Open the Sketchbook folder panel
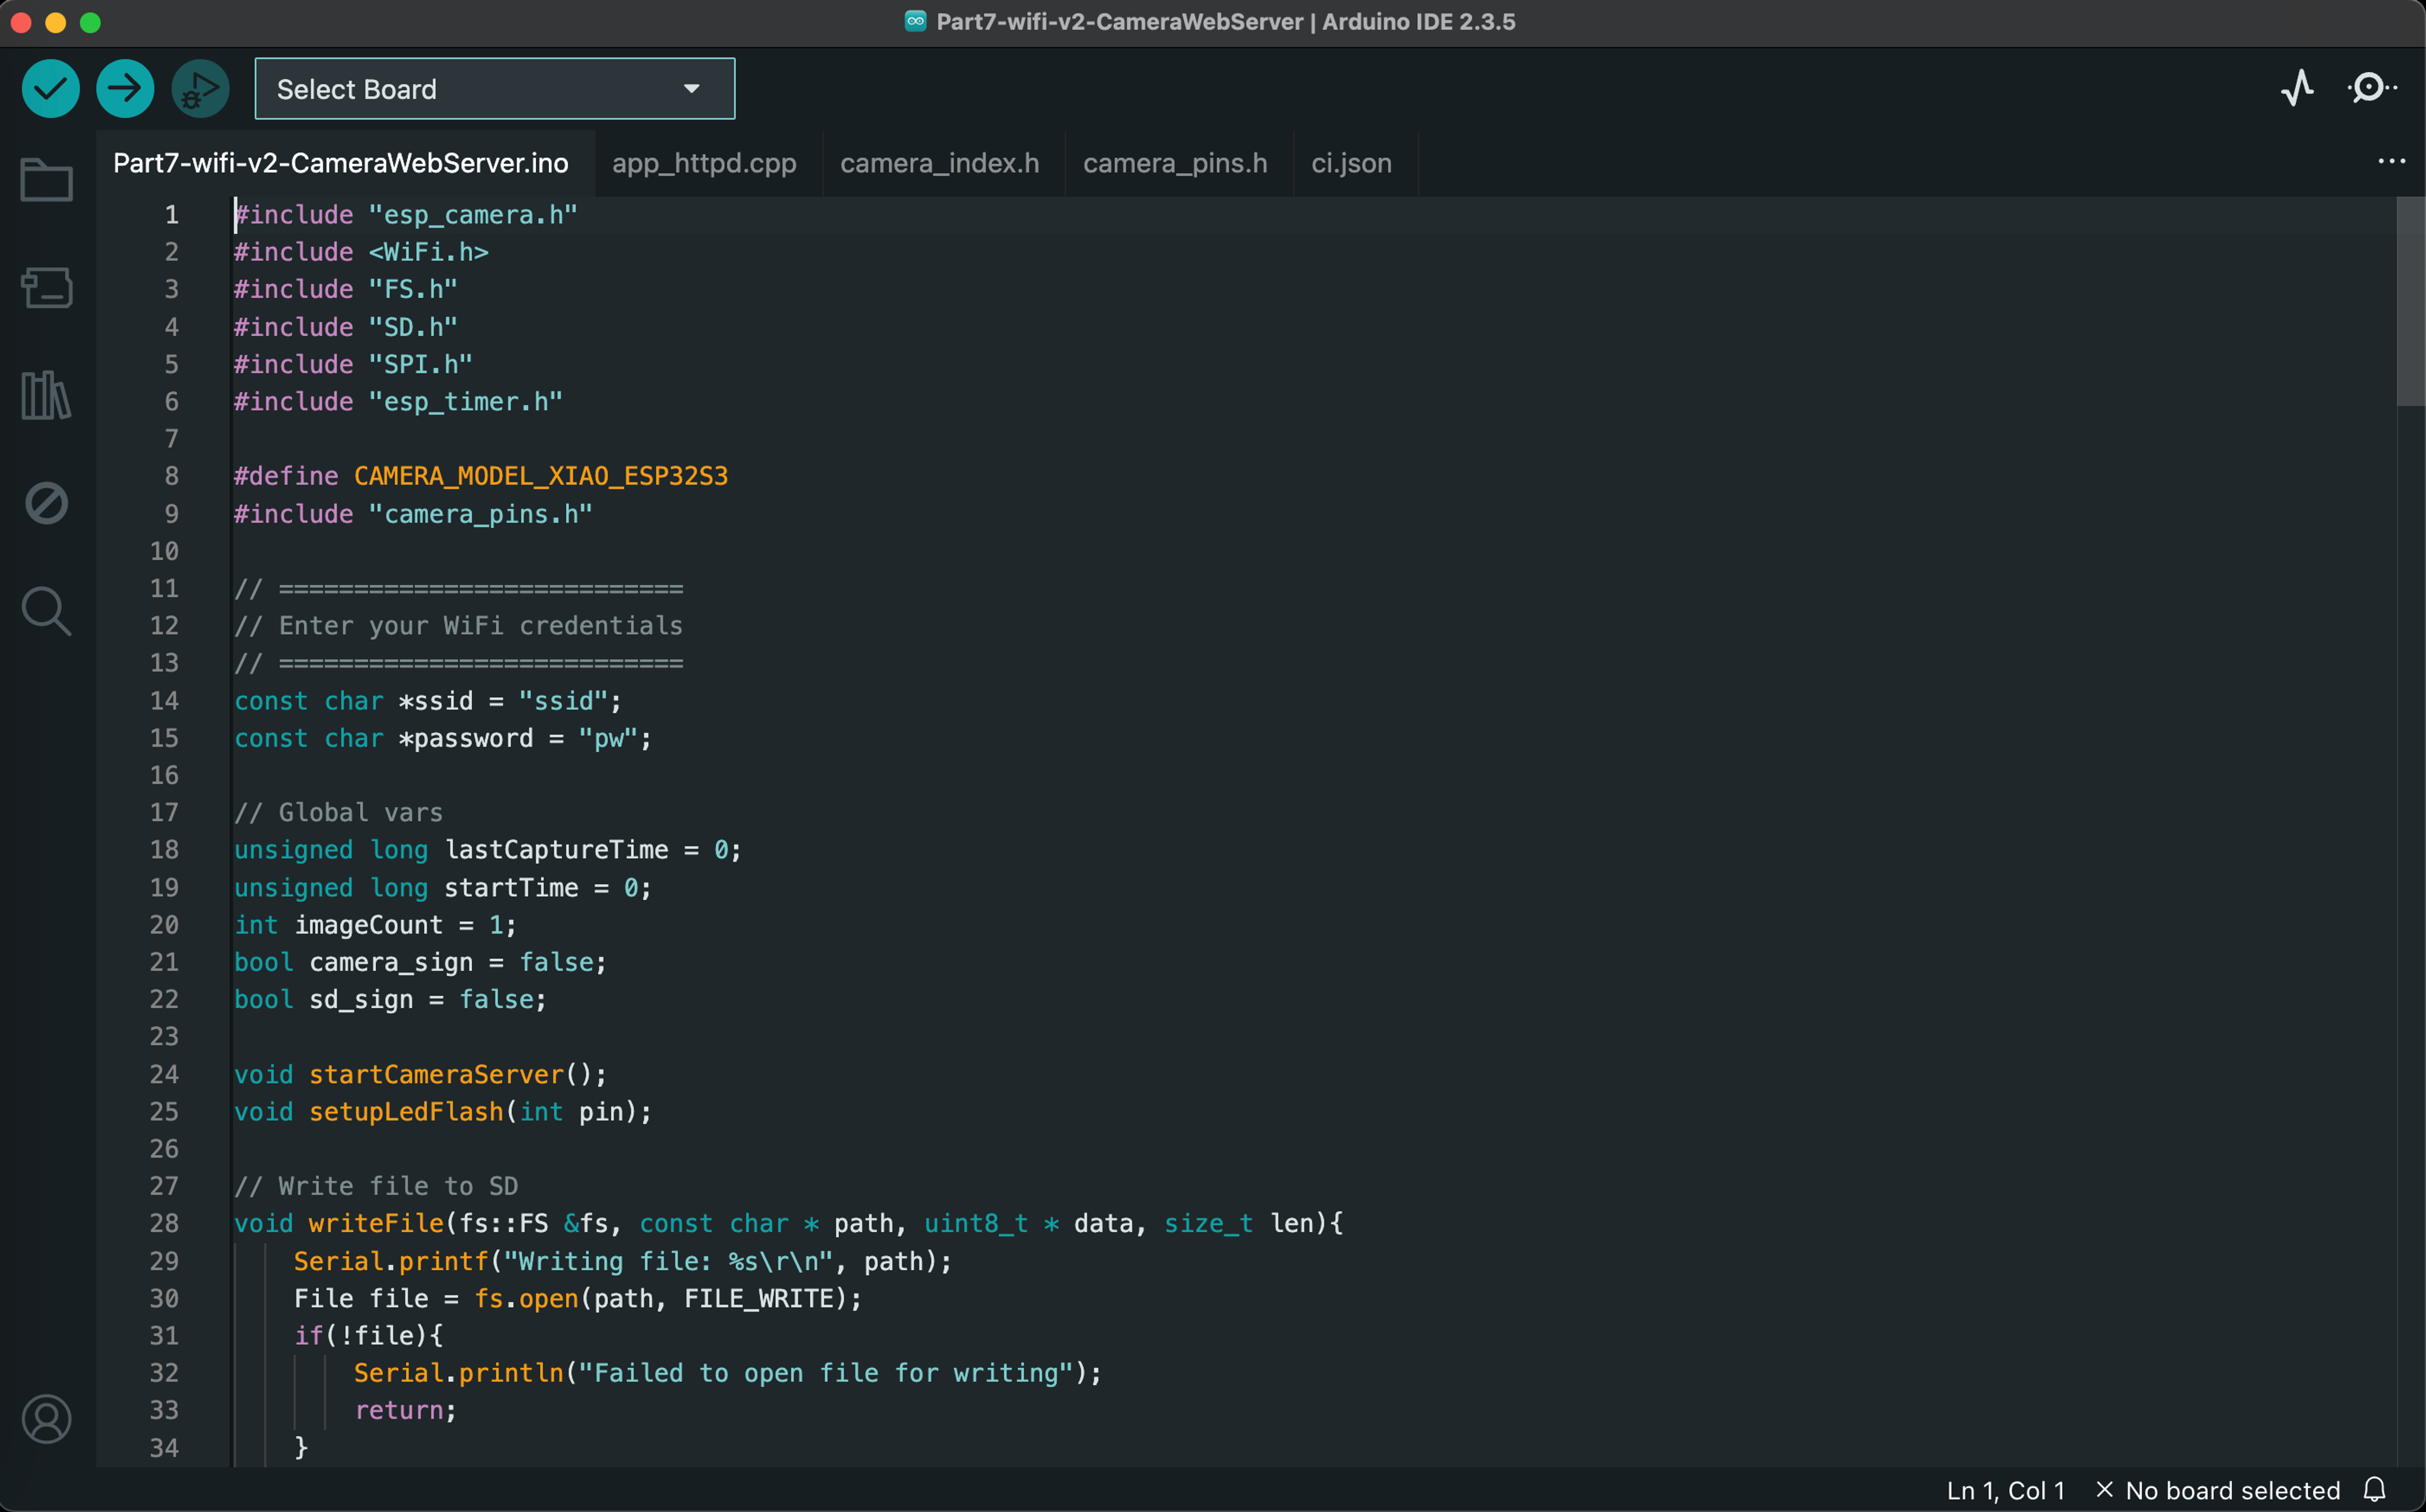This screenshot has width=2426, height=1512. 46,180
